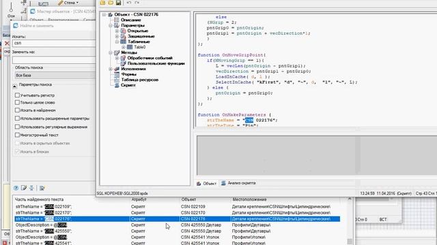This screenshot has width=437, height=245.
Task: Click the results list scroll-up arrow
Action: click(350, 199)
